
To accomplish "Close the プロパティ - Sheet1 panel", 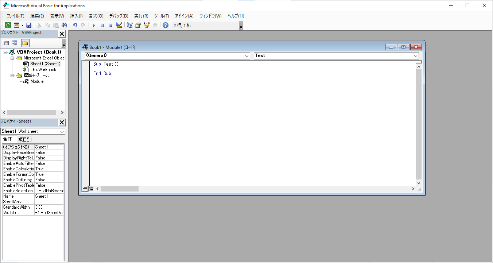I will pyautogui.click(x=62, y=122).
